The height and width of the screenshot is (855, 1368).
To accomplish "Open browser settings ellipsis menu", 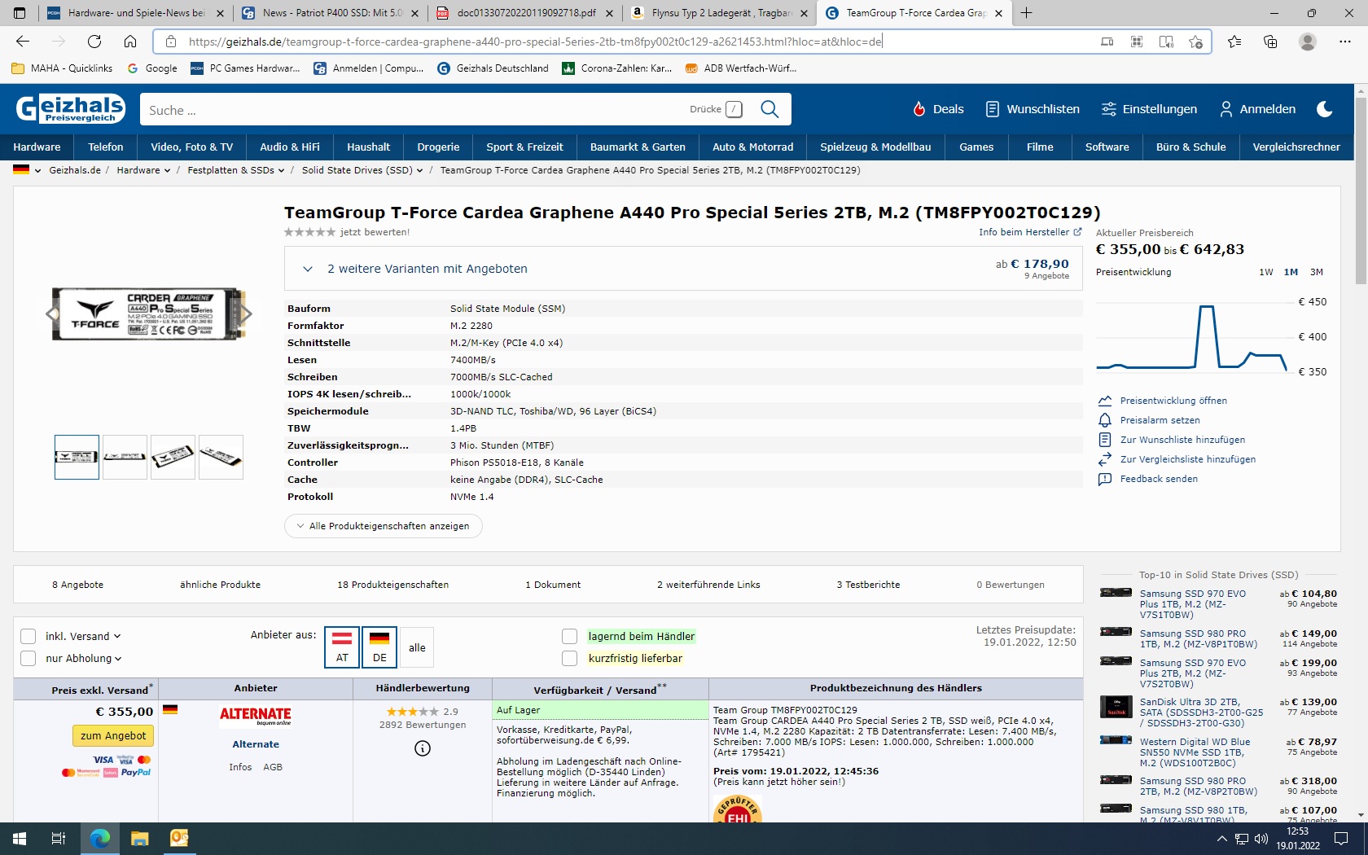I will click(1345, 42).
